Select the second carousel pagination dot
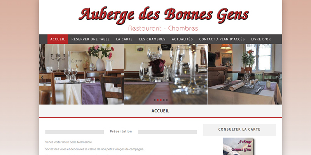The image size is (311, 155). 158,100
